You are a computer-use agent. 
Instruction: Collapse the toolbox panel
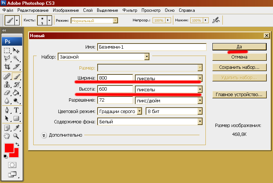[4, 30]
